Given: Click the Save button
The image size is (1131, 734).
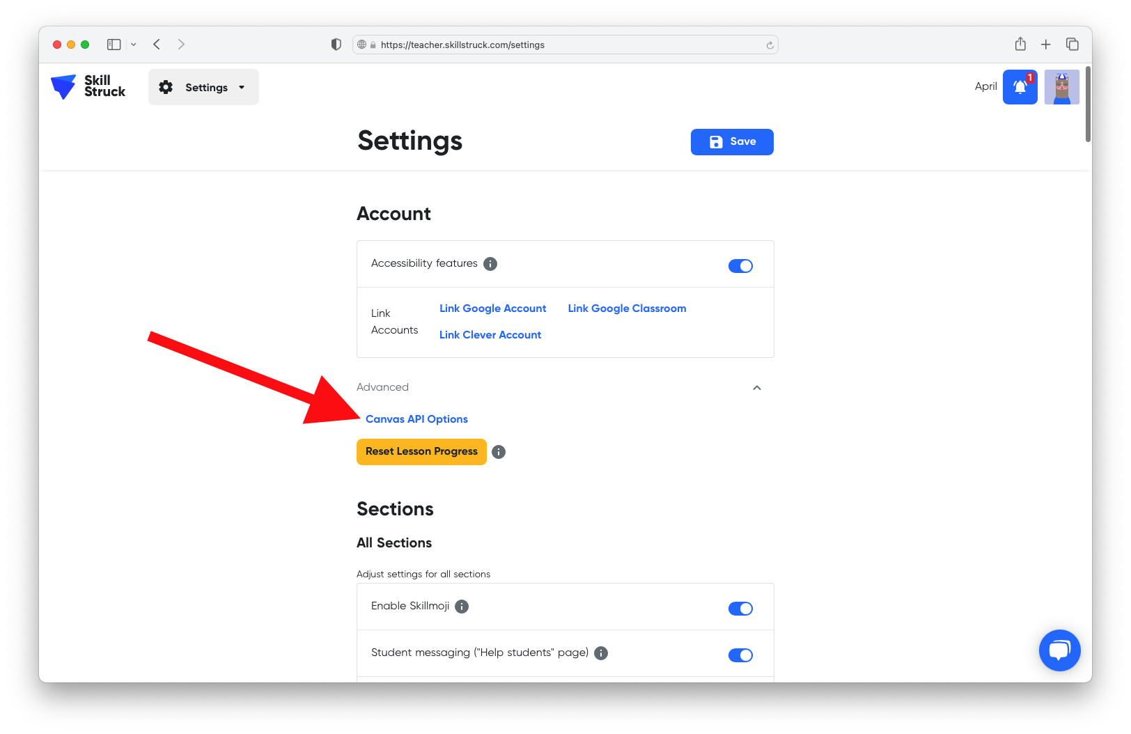Looking at the screenshot, I should pyautogui.click(x=731, y=141).
